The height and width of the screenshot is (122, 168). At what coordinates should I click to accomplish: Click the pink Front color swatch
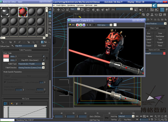point(6,56)
